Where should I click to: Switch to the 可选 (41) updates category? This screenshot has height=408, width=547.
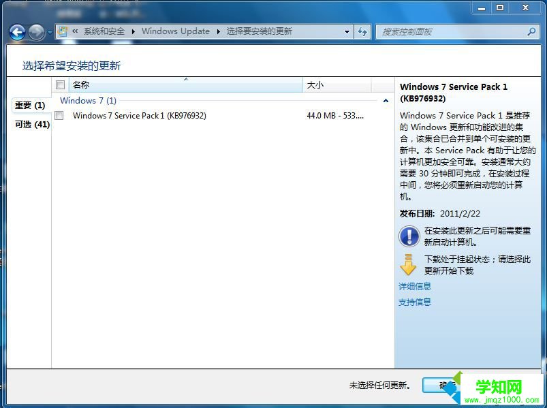pyautogui.click(x=30, y=125)
